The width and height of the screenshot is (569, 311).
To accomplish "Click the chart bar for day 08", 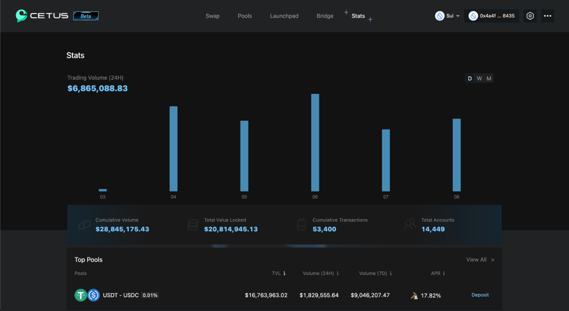I will click(x=457, y=155).
